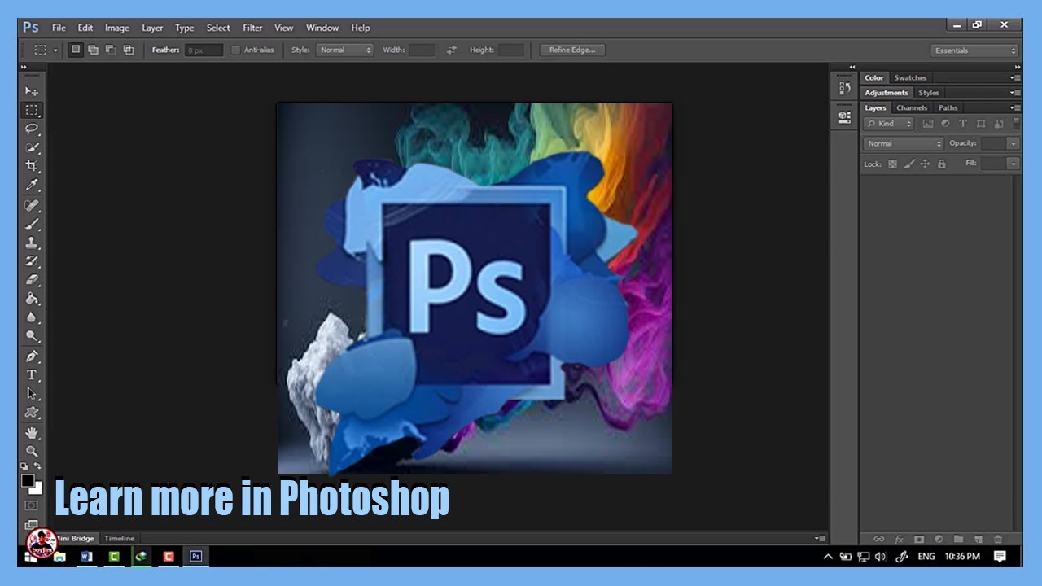Select the Lasso tool
1042x586 pixels.
pos(32,129)
